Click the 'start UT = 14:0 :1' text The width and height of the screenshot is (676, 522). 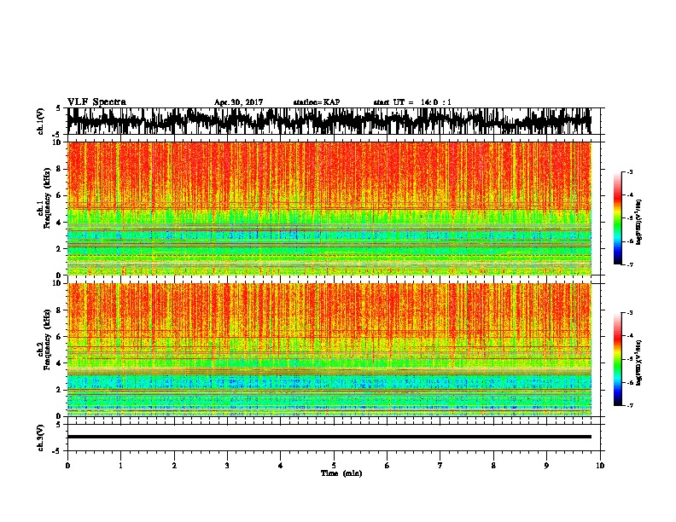[x=412, y=102]
